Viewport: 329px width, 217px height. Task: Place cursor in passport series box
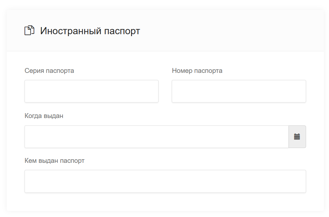tap(91, 91)
